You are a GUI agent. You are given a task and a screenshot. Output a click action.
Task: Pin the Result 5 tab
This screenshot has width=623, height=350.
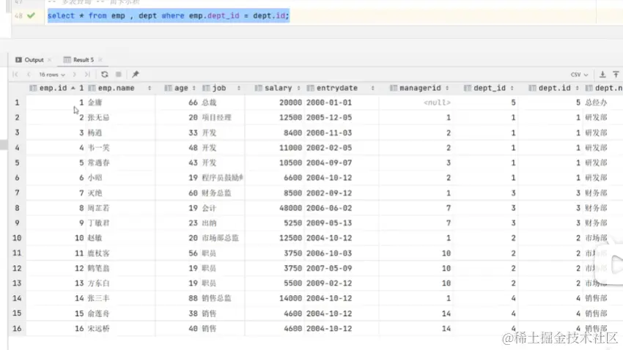[136, 74]
